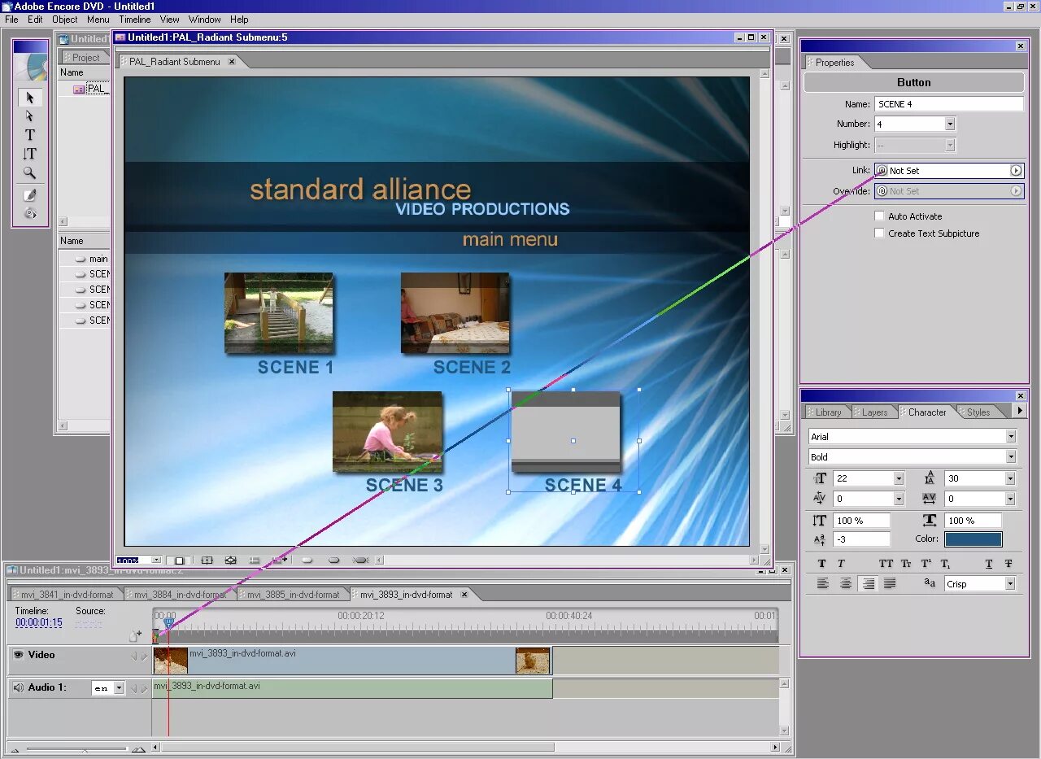The height and width of the screenshot is (759, 1041).
Task: Click the Link pickwhip icon in Properties
Action: (882, 171)
